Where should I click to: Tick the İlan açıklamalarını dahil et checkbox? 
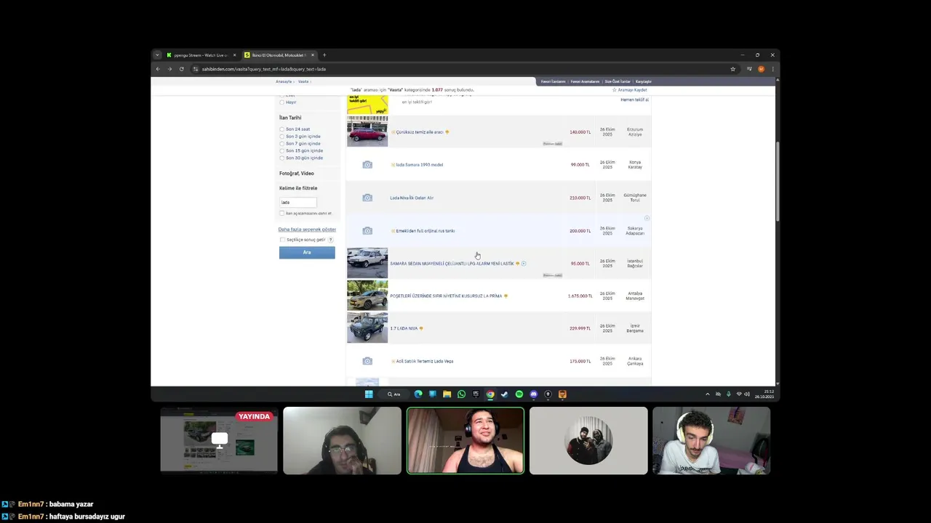click(282, 214)
